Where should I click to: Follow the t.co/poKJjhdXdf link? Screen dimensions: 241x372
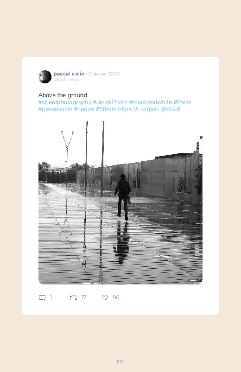pyautogui.click(x=149, y=109)
